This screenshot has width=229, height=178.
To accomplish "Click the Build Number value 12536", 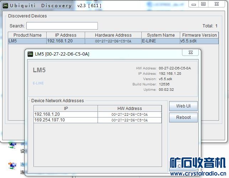I will click(164, 84).
